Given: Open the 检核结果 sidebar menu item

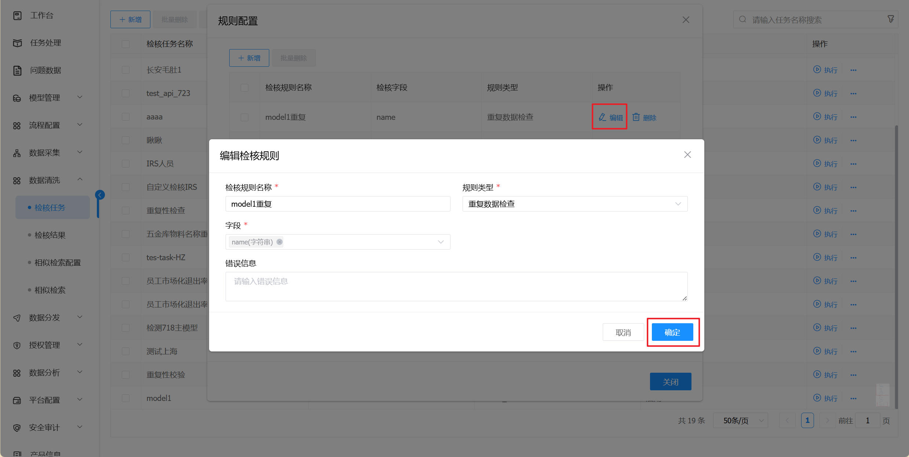Looking at the screenshot, I should (50, 235).
